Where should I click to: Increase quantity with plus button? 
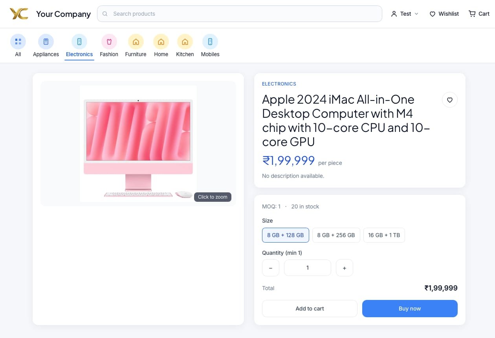coord(345,268)
